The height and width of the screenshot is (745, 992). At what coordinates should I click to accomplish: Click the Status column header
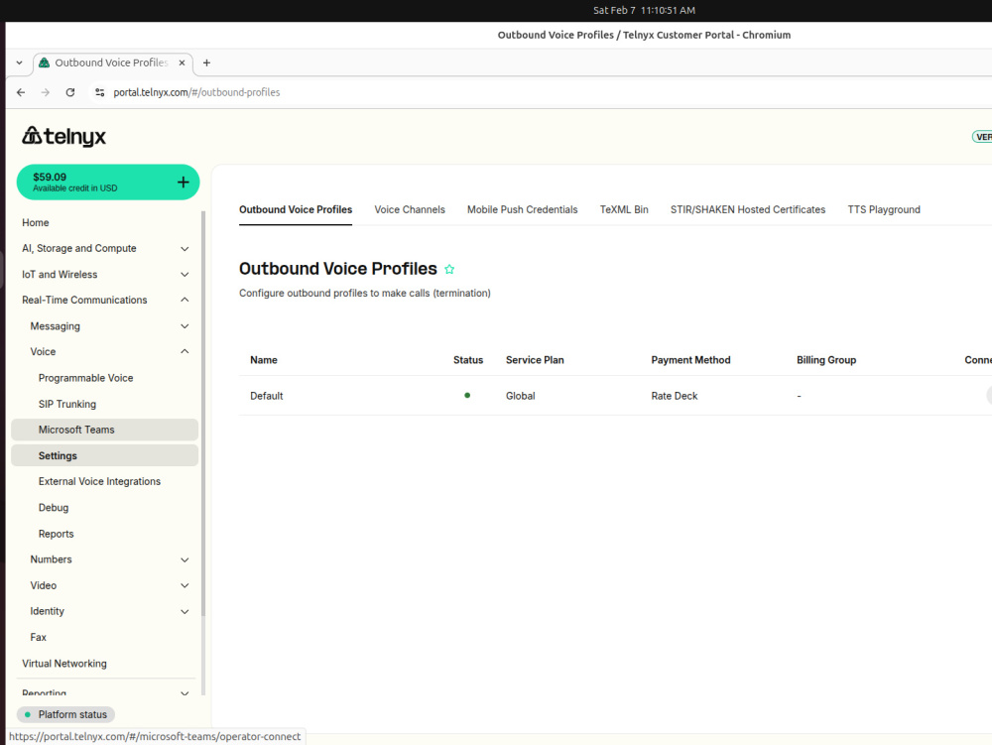pyautogui.click(x=468, y=360)
